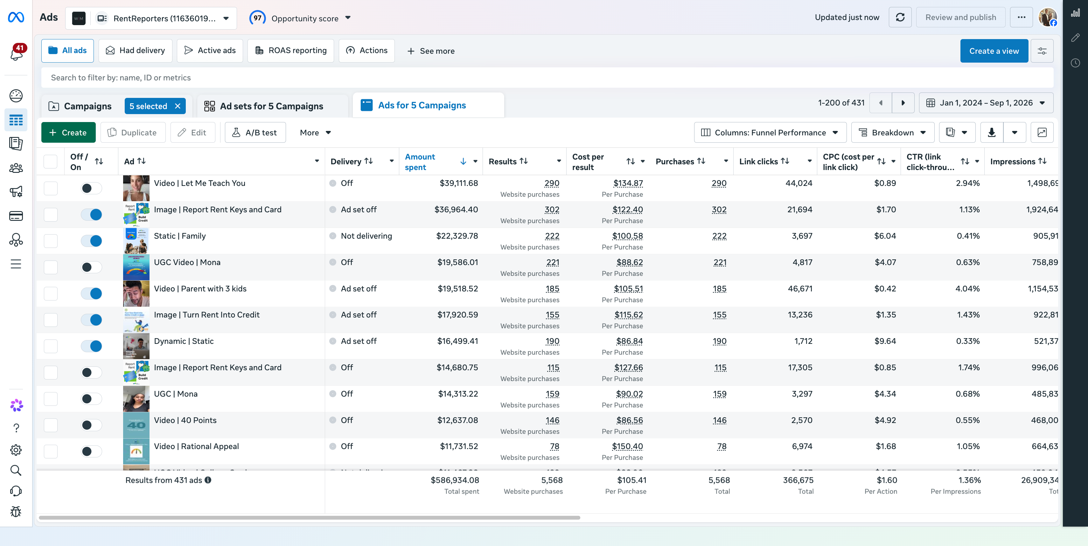Open Audiences people icon in sidebar
The height and width of the screenshot is (546, 1088).
[x=16, y=168]
